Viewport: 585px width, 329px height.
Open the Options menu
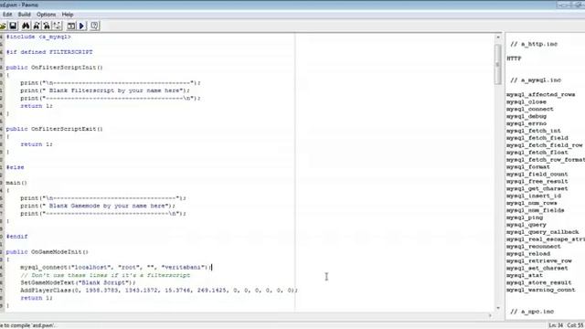(47, 15)
